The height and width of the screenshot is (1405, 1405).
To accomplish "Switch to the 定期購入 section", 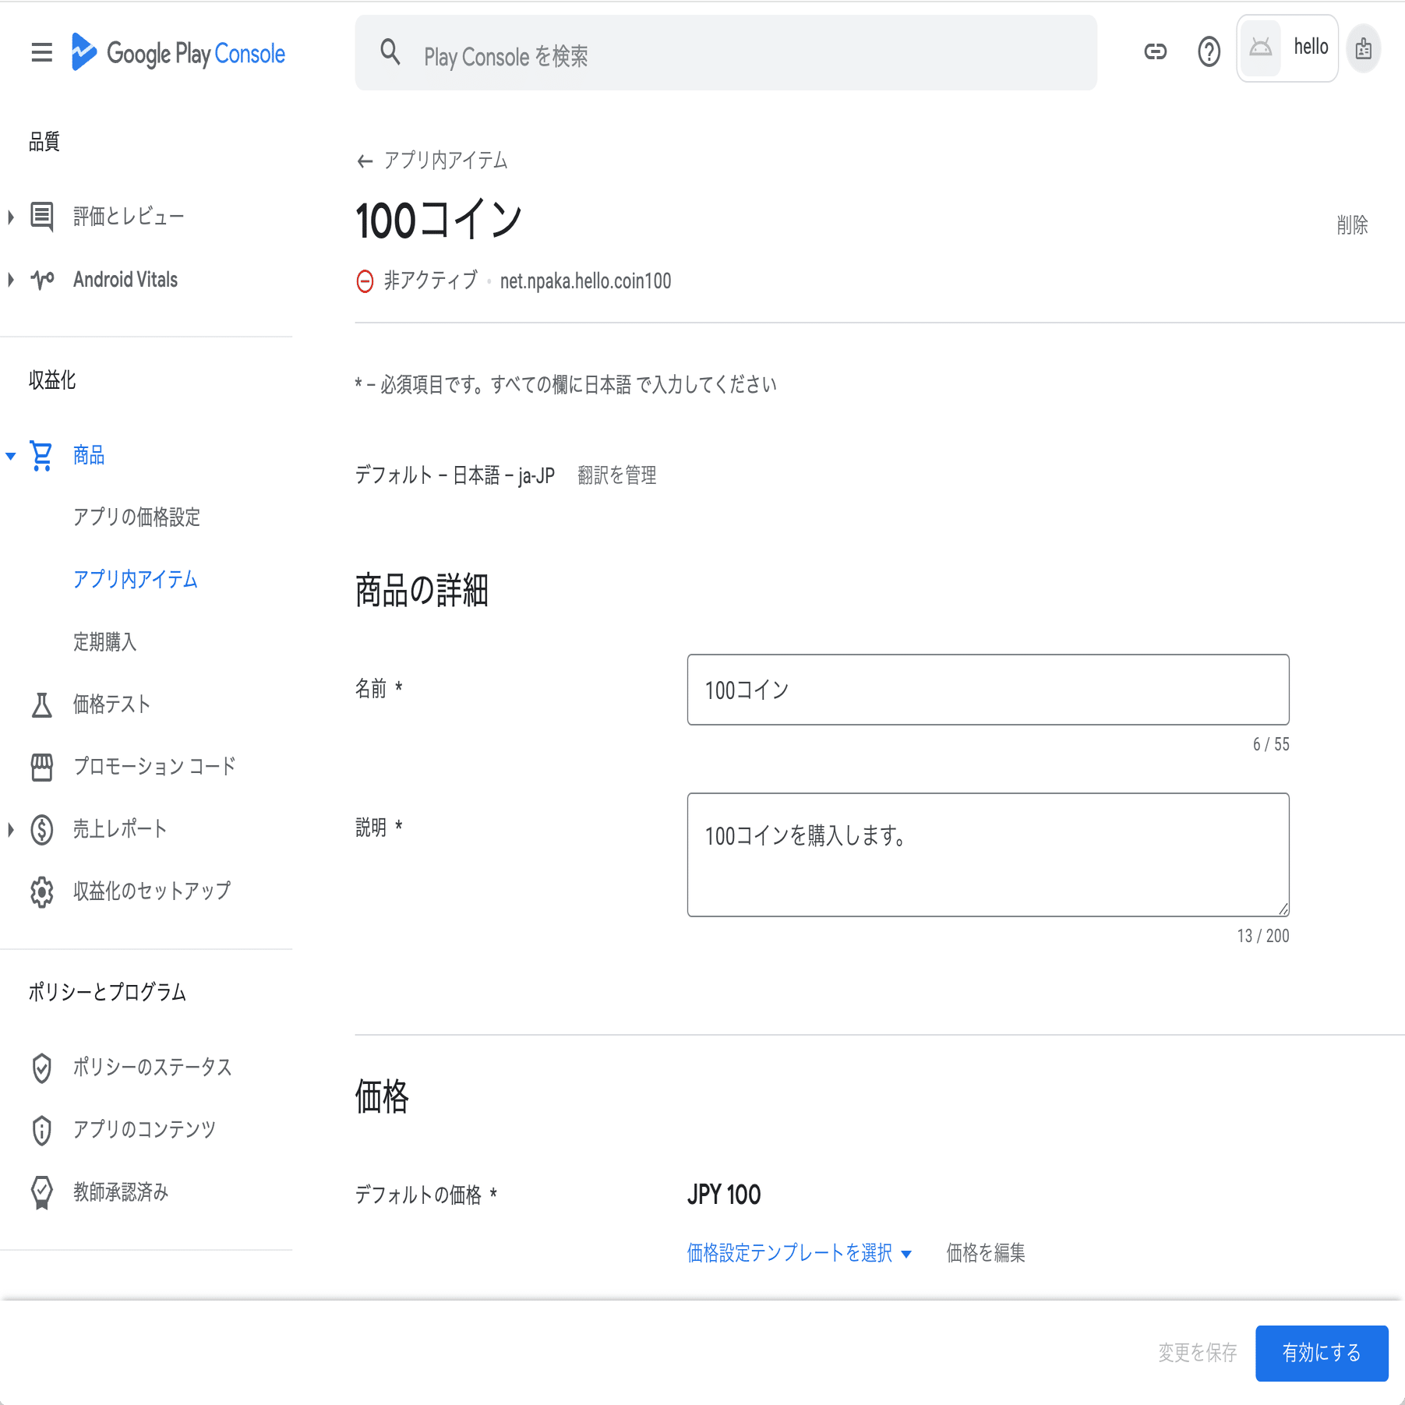I will coord(105,642).
